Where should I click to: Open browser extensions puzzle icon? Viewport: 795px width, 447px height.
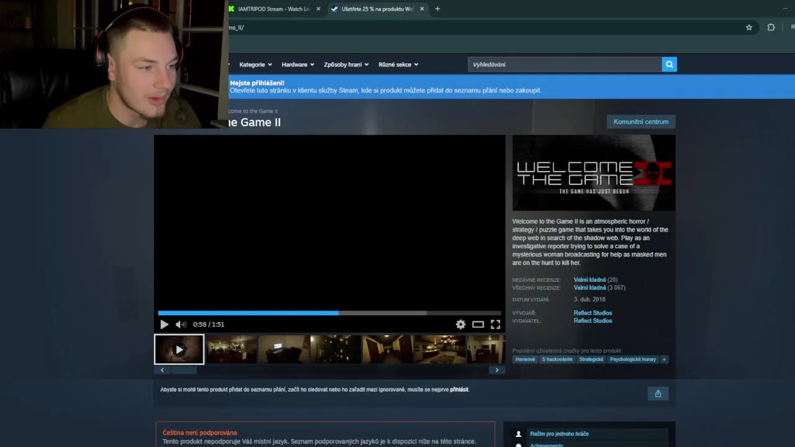tap(771, 27)
